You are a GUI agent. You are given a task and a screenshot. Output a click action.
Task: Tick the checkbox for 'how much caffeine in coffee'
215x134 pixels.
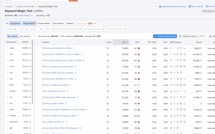pyautogui.click(x=39, y=48)
